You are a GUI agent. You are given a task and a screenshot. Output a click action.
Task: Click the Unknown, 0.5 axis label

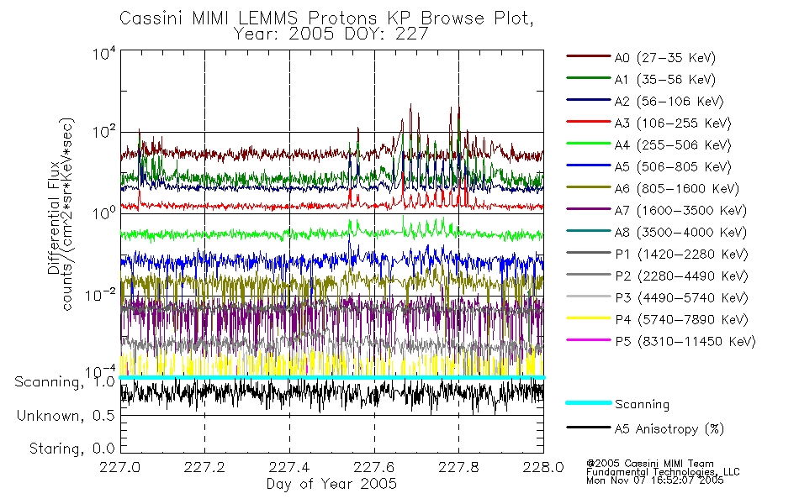(x=66, y=417)
